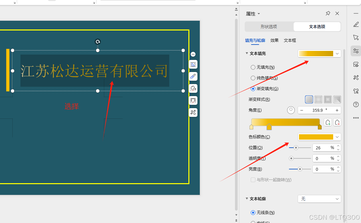Add a gradient stop
Image resolution: width=361 pixels, height=223 pixels.
[328, 122]
